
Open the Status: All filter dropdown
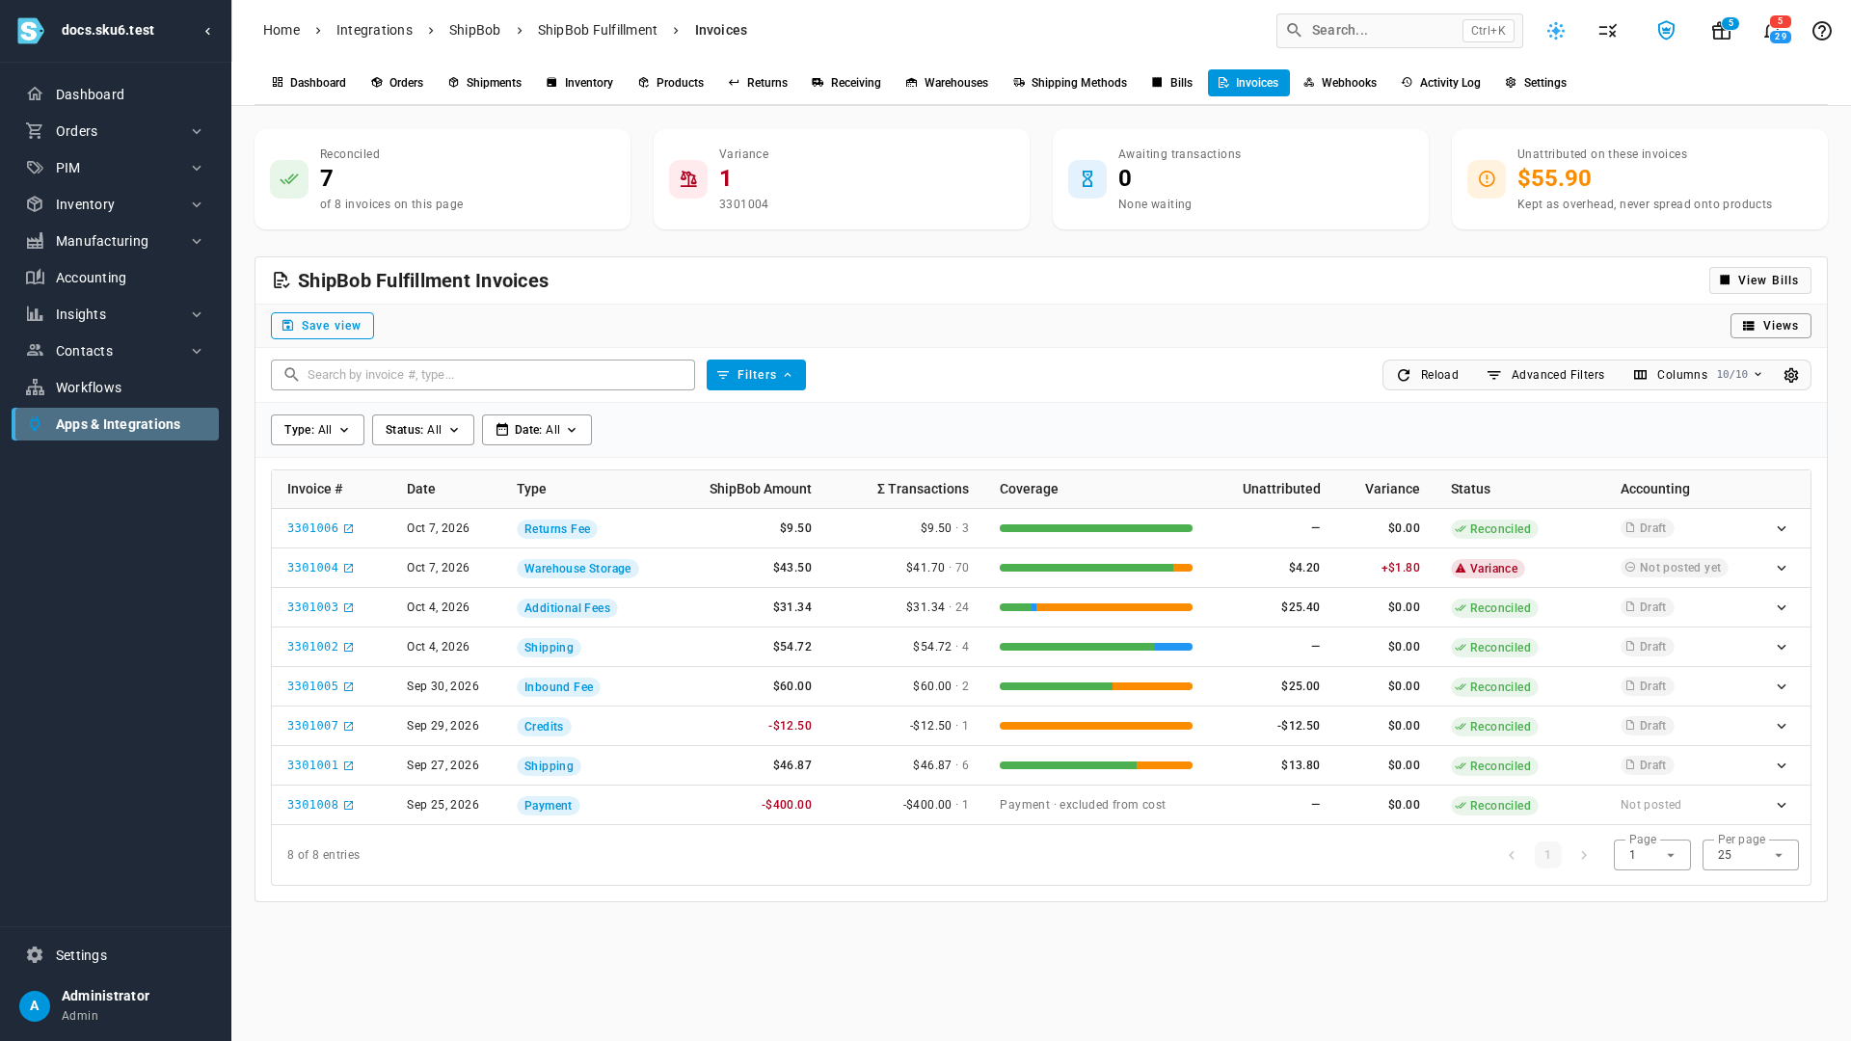click(x=423, y=430)
